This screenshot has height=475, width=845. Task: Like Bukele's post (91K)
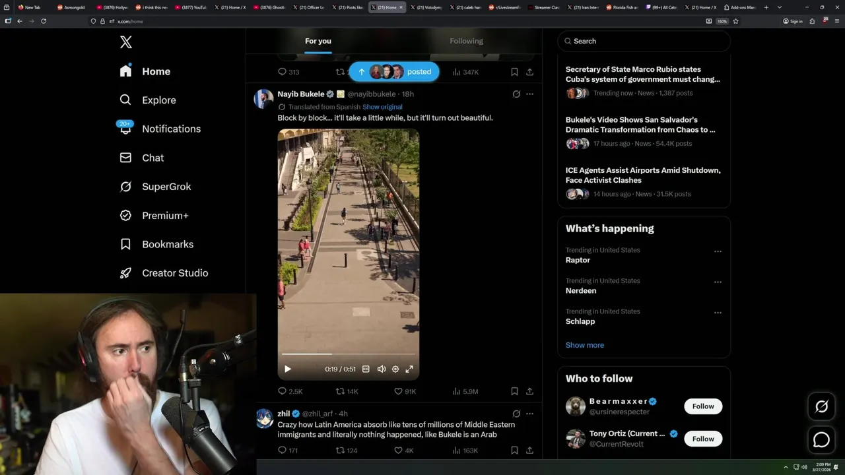click(x=405, y=391)
